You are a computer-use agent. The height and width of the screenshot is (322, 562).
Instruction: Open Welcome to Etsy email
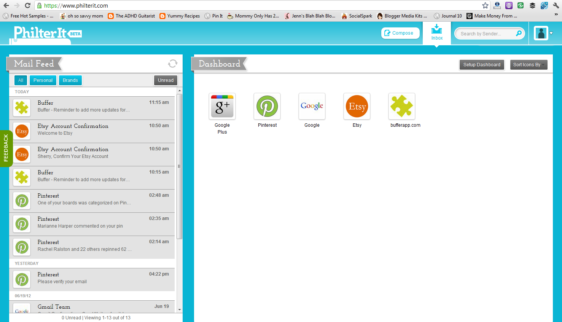tap(92, 131)
